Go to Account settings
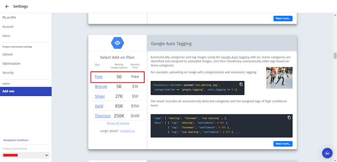337x162 pixels. click(8, 26)
